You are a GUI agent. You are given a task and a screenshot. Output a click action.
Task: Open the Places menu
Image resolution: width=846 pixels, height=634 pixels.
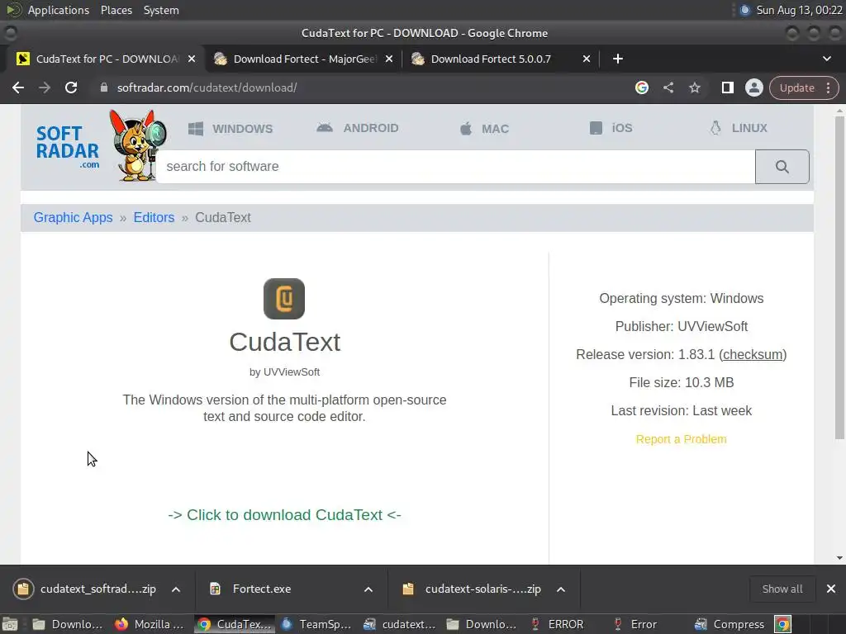[116, 10]
